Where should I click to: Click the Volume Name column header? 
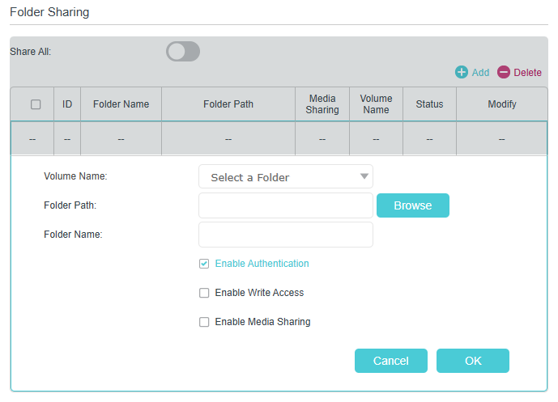coord(376,104)
